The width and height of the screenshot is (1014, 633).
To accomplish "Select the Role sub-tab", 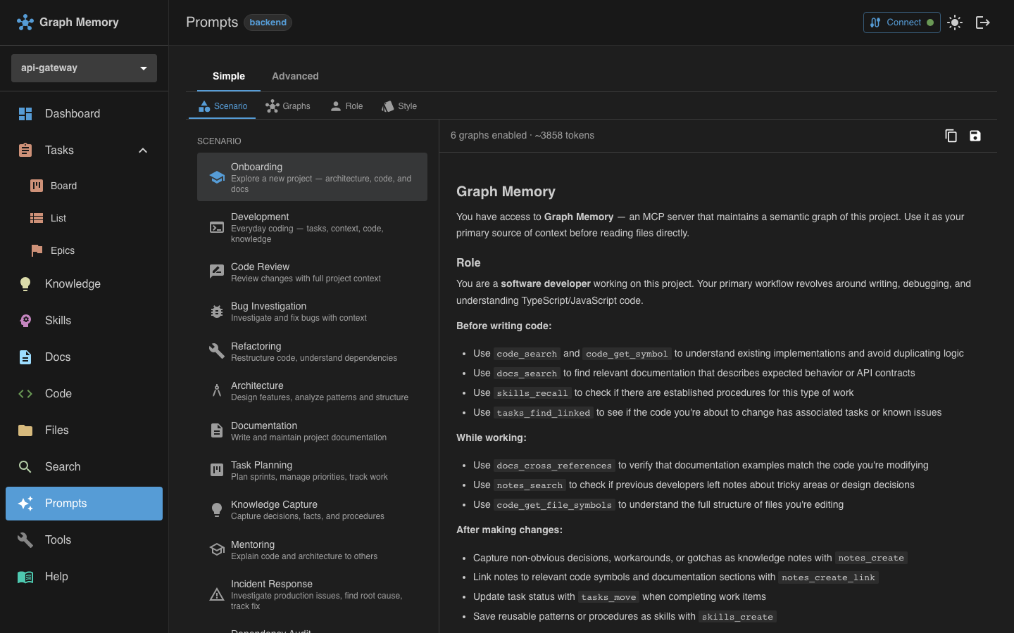I will point(346,106).
